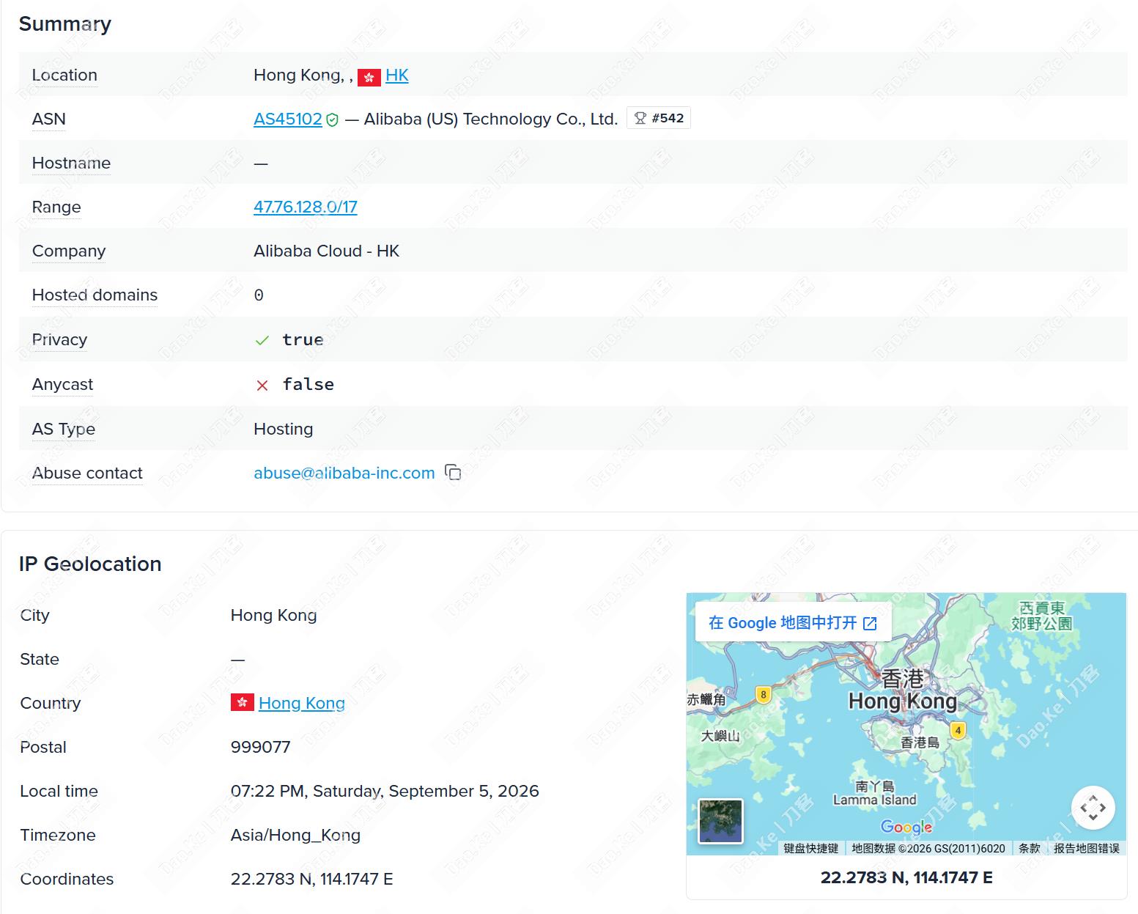Click abuse@alibaba-inc.com email link
Screen dimensions: 1138x914
click(344, 473)
